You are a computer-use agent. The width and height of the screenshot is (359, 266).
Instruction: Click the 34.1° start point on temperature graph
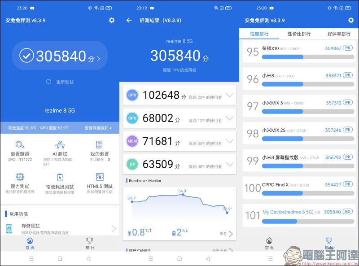coord(132,202)
